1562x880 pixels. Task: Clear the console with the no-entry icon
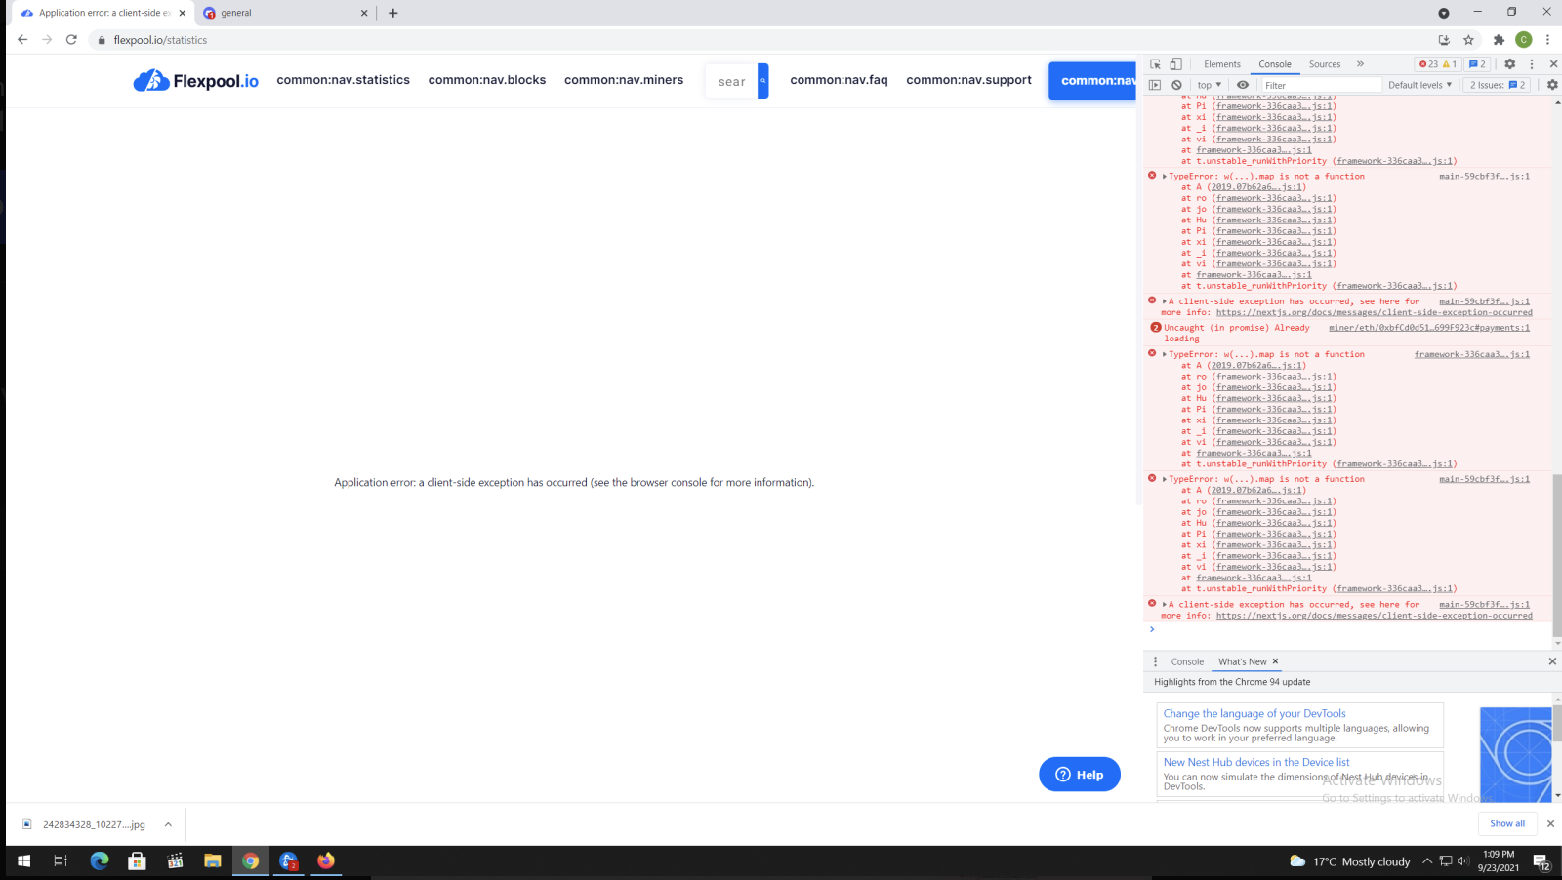pos(1176,85)
